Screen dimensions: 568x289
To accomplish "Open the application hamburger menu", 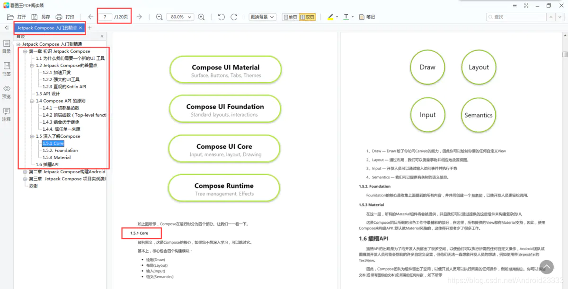I will pos(515,6).
